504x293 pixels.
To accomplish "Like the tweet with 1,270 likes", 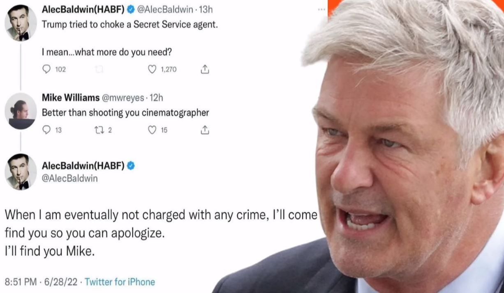I will [152, 70].
